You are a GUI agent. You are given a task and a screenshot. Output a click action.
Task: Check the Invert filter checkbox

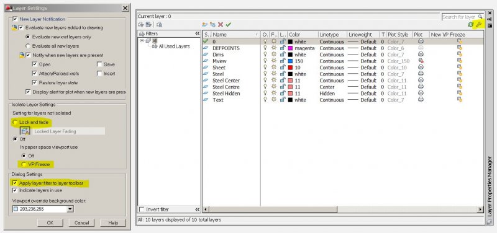pyautogui.click(x=142, y=209)
